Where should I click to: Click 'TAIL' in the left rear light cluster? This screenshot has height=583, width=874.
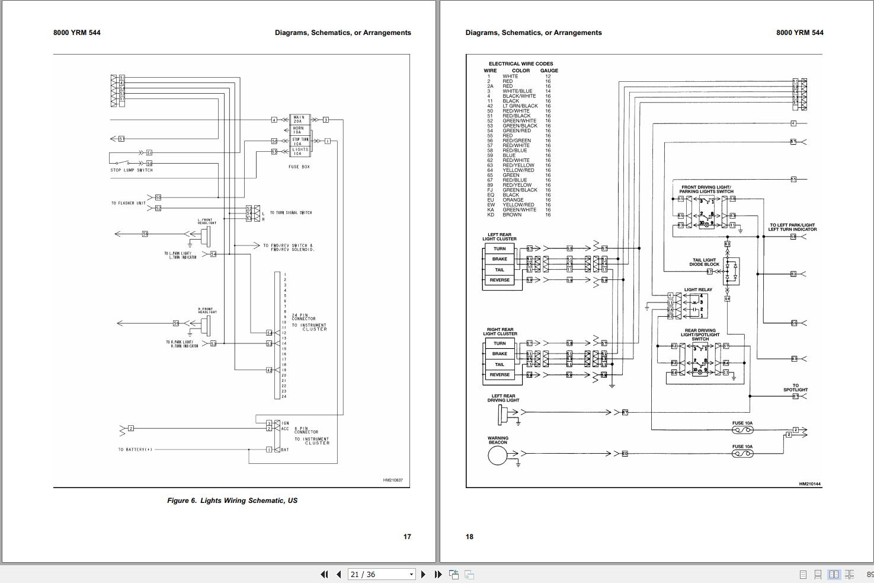[x=500, y=270]
